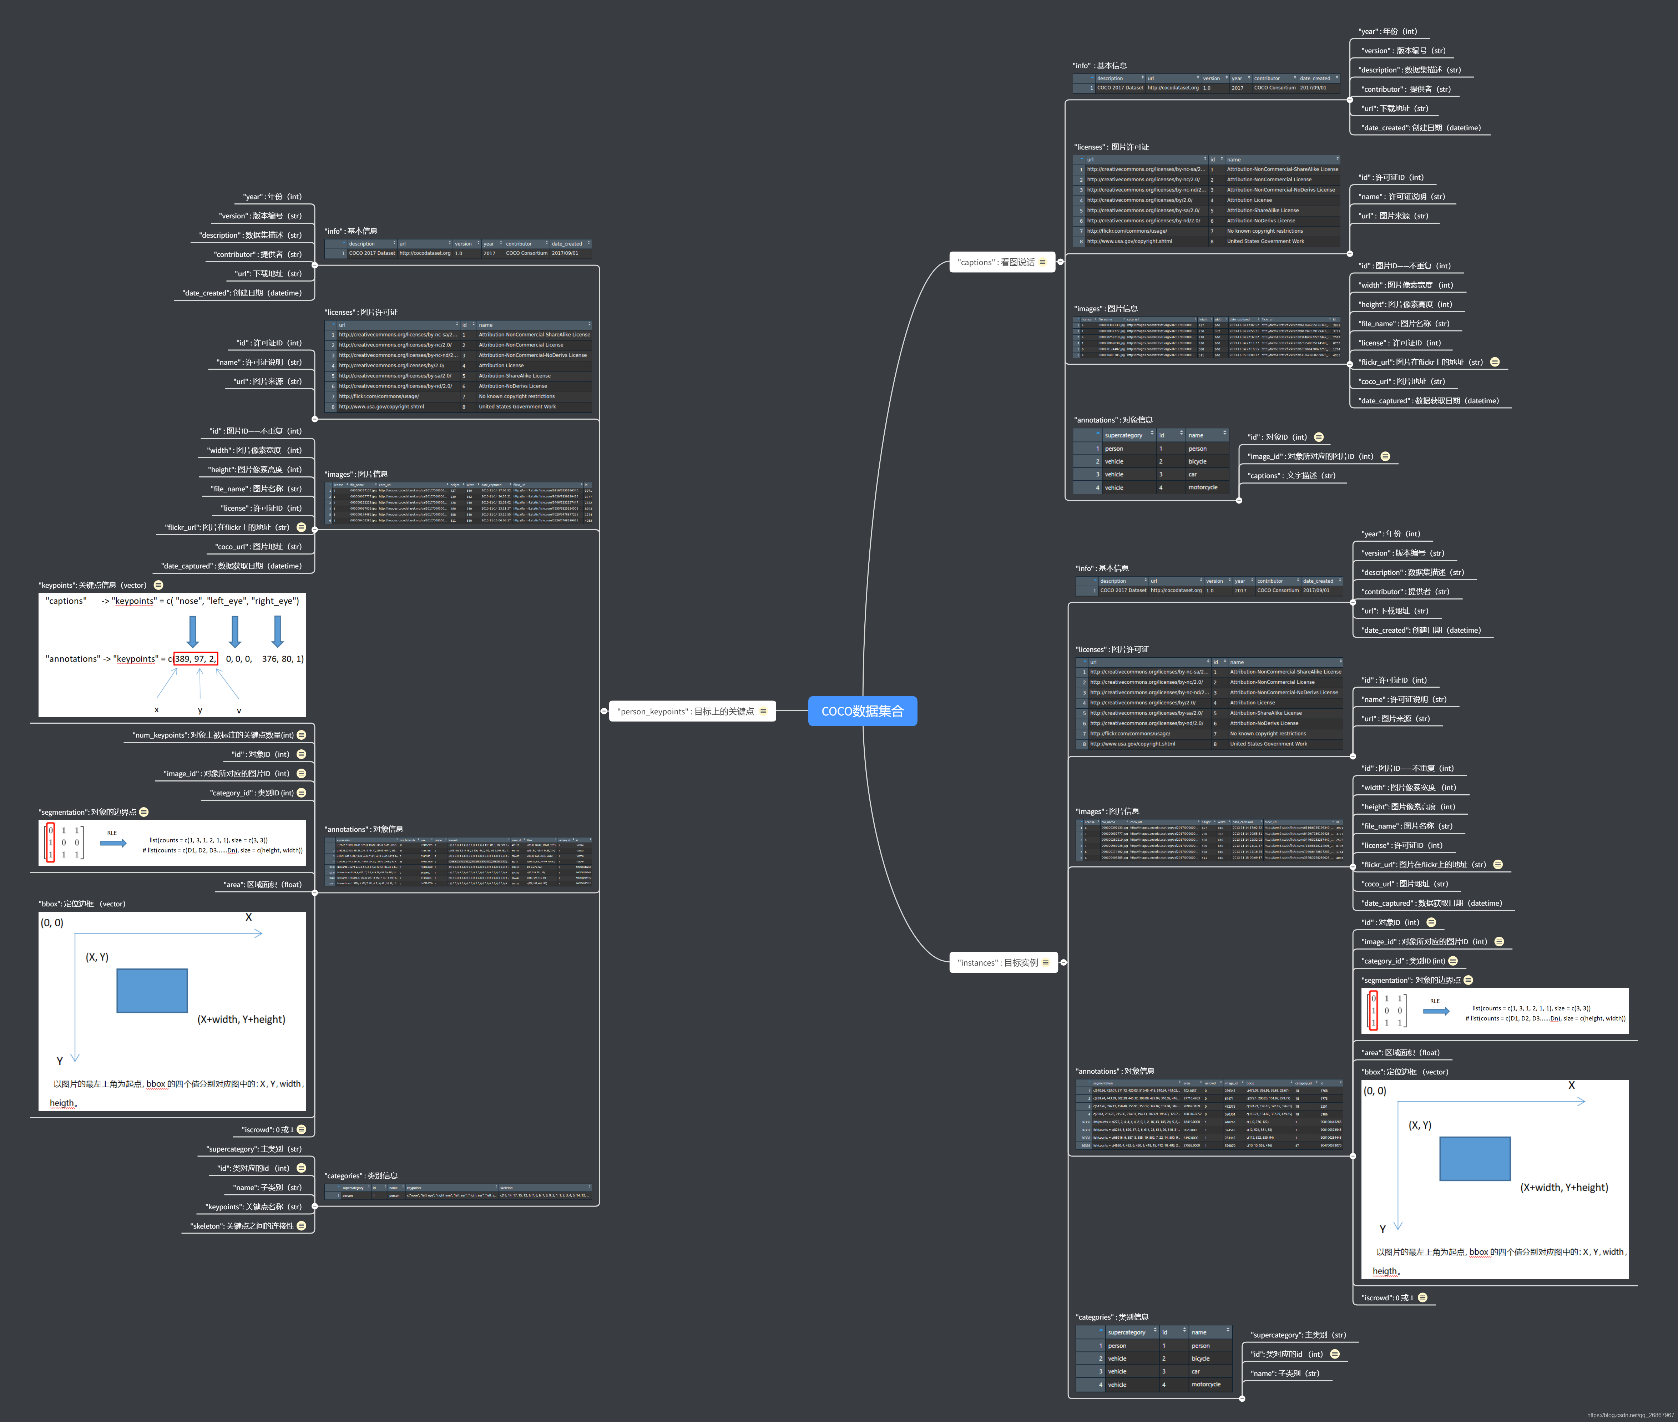Select instances branch "bbox": 定位边框 (vector) label
Viewport: 1678px width, 1422px height.
click(1405, 1072)
